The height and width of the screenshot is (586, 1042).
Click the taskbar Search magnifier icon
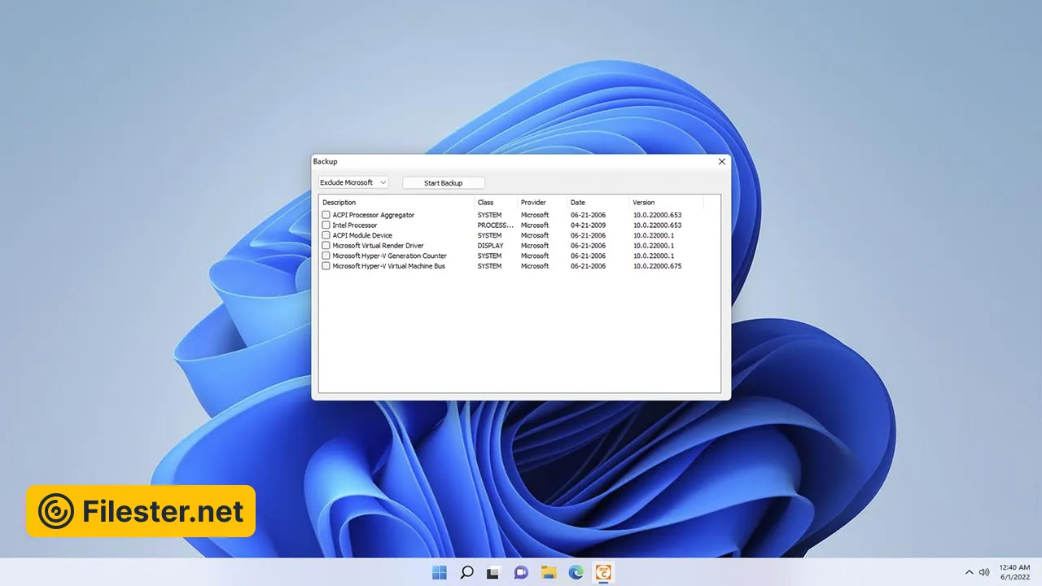click(x=467, y=572)
